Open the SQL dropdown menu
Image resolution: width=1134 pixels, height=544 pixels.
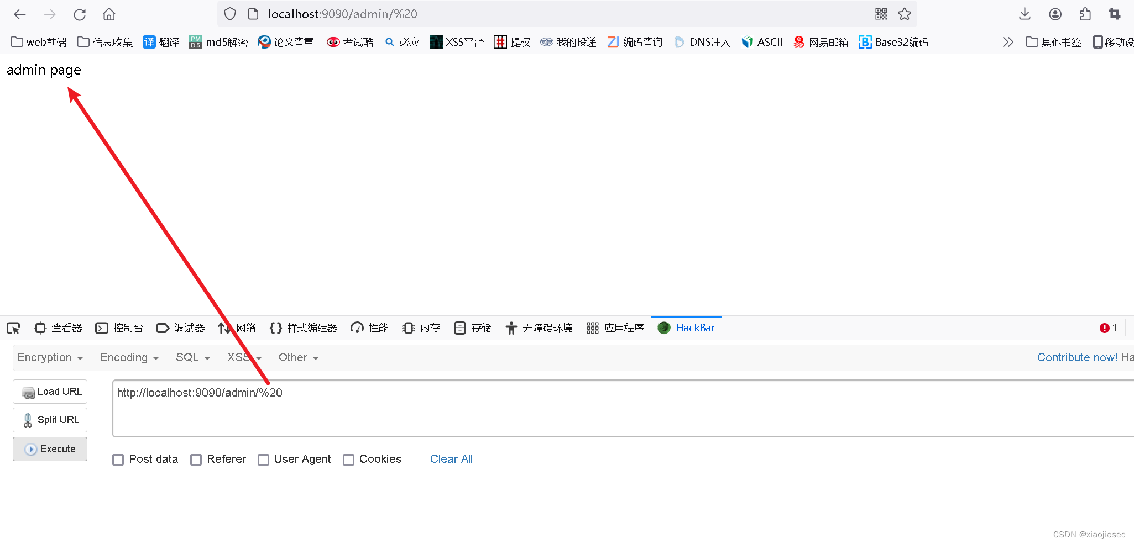(192, 357)
